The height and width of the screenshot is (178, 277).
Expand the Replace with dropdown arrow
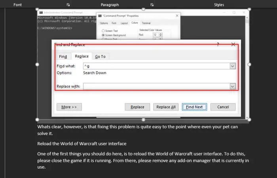pyautogui.click(x=233, y=86)
